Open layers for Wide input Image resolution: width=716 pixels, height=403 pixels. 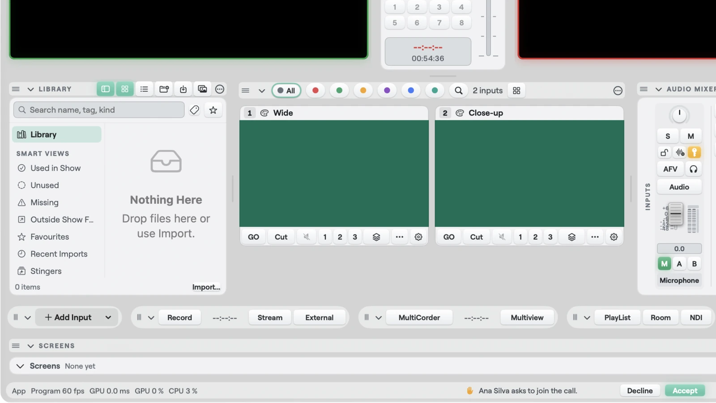(x=376, y=237)
